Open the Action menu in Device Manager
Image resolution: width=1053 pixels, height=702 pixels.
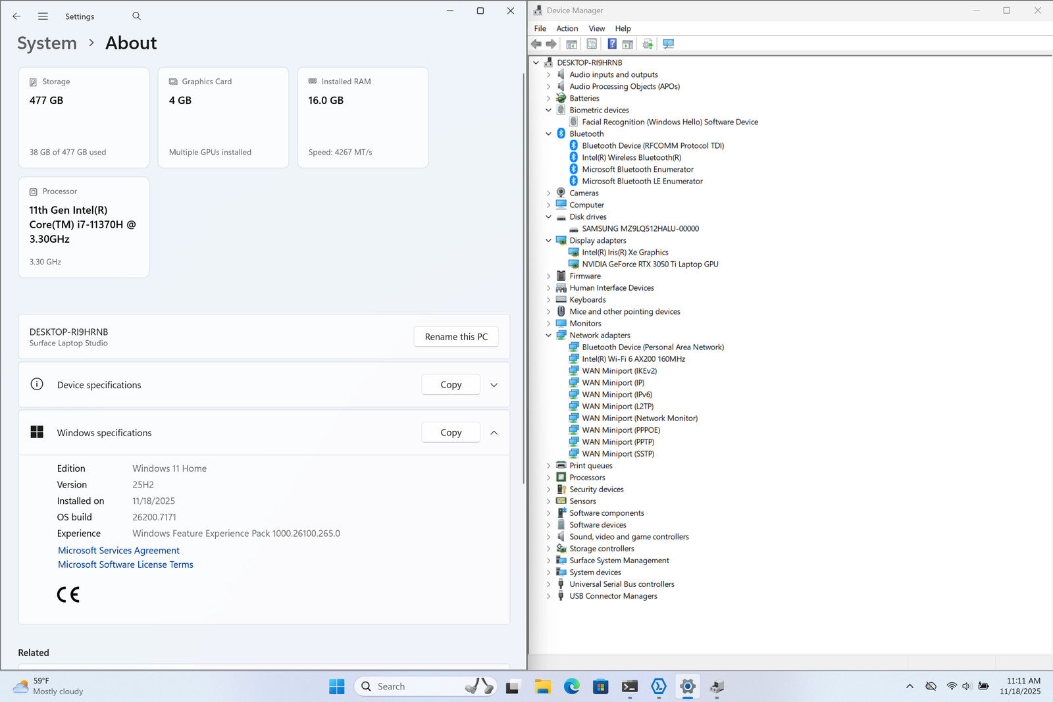point(567,28)
